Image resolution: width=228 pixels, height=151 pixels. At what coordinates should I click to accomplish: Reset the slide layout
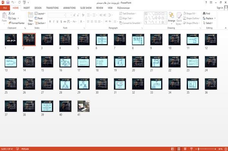click(x=39, y=18)
